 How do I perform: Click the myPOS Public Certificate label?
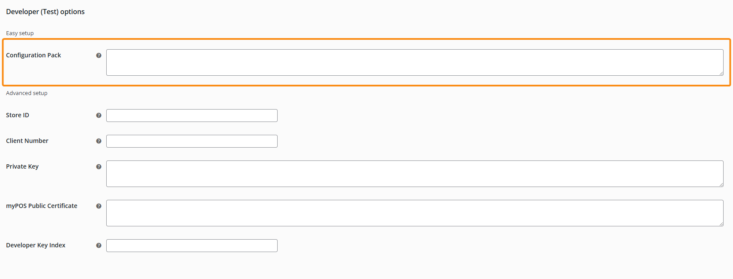(42, 206)
